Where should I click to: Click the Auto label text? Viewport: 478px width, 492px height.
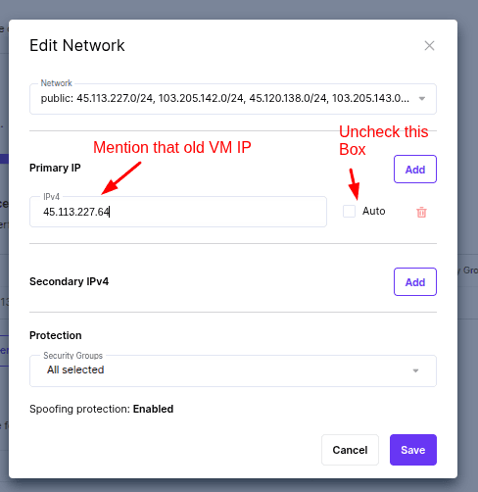(x=374, y=211)
